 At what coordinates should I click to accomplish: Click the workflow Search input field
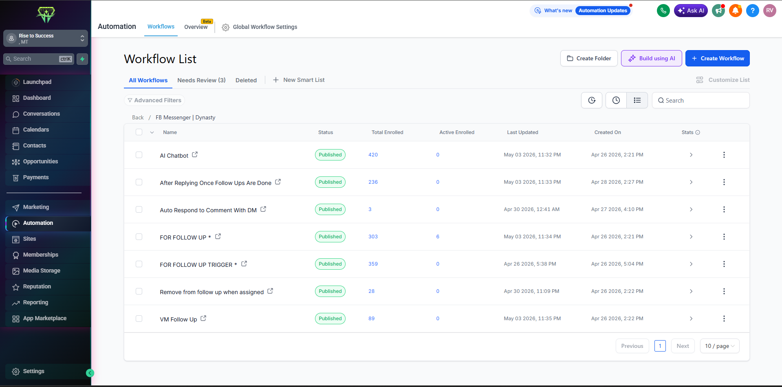(x=701, y=100)
